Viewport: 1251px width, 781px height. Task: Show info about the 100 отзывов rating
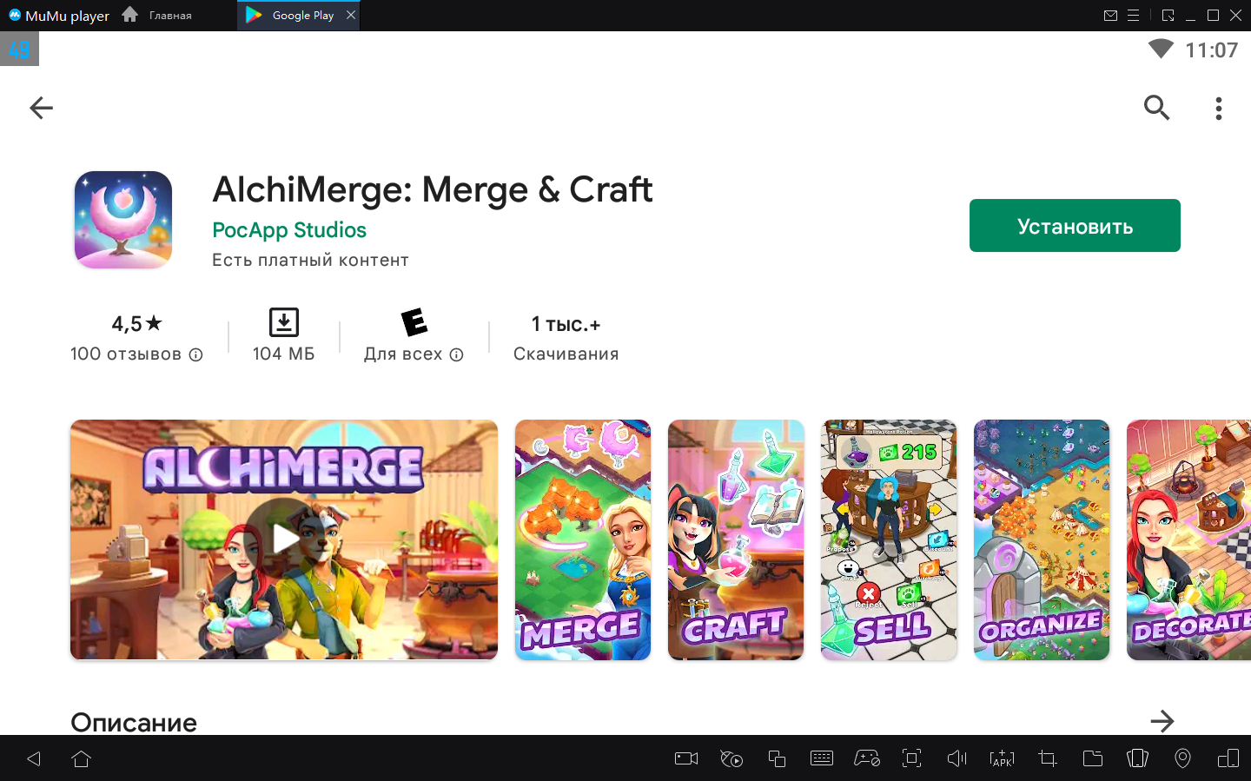point(196,354)
